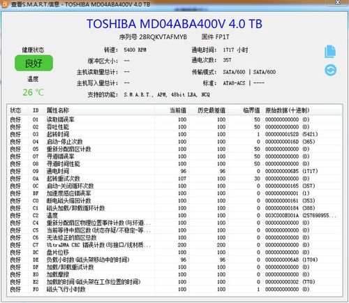Click the 临界值 column header
Viewport: 349px width, 303px height.
(251, 110)
